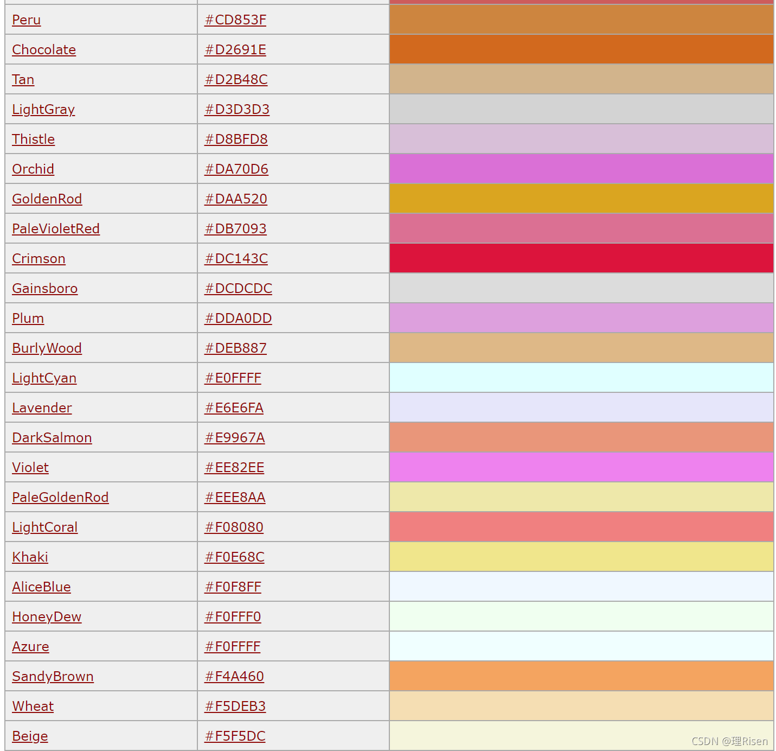Select the LightCoral color swatch
Image resolution: width=776 pixels, height=751 pixels.
coord(581,527)
